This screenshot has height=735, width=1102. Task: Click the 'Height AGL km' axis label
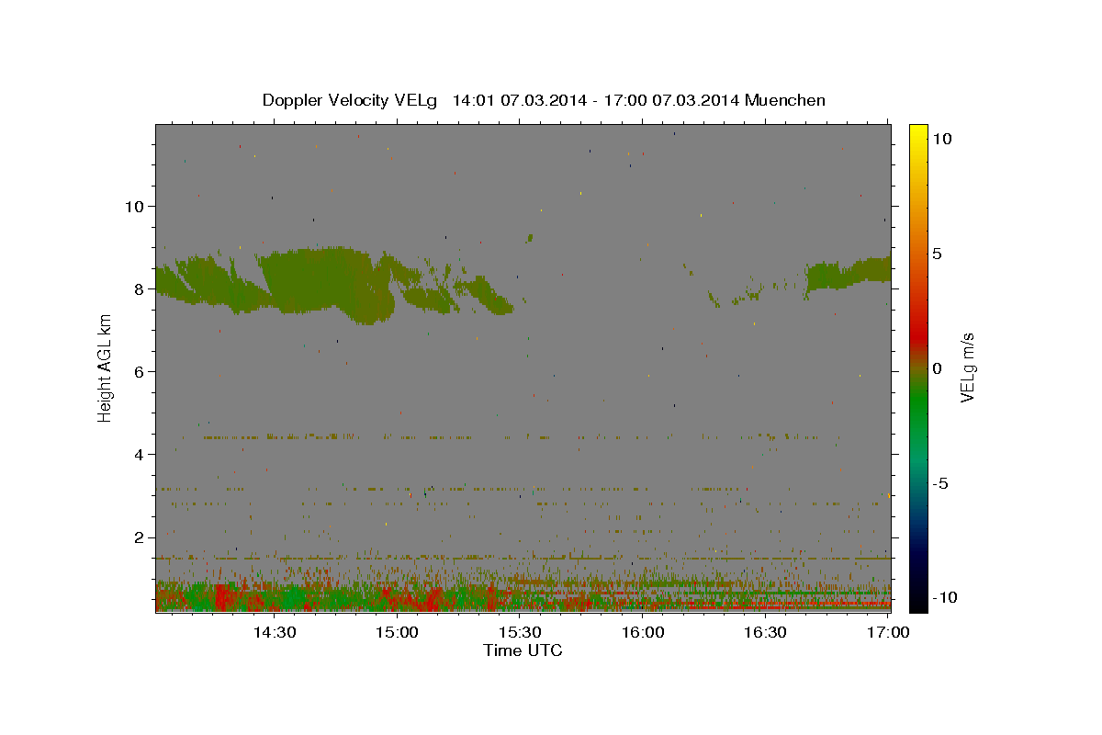click(x=105, y=367)
